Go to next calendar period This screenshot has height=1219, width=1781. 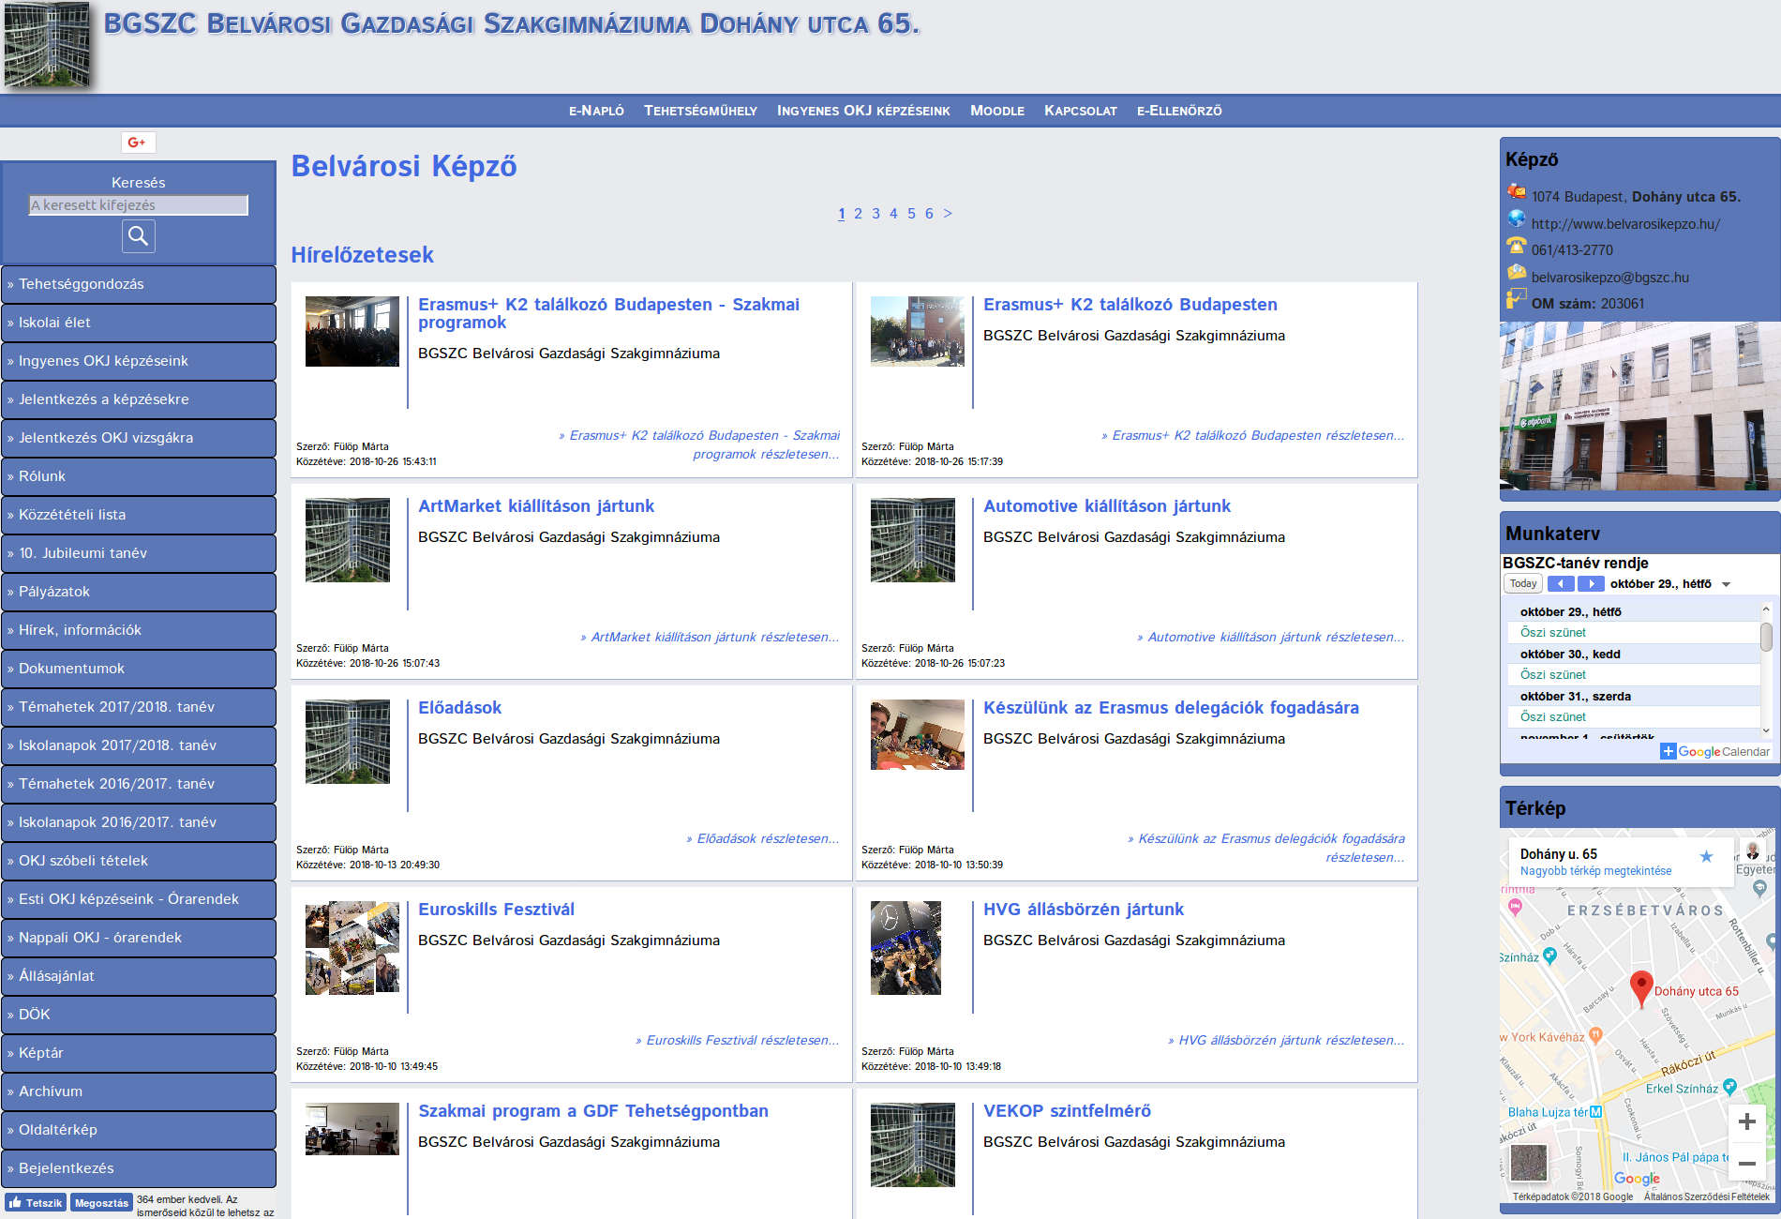coord(1591,584)
